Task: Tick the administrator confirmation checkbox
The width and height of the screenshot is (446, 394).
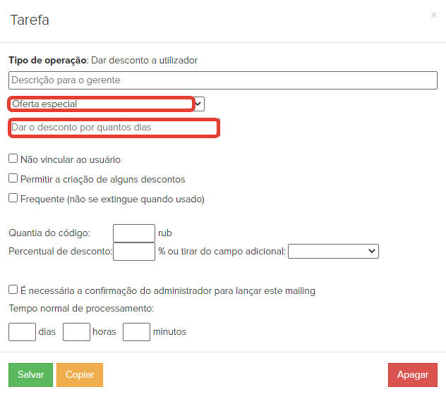Action: pos(13,290)
